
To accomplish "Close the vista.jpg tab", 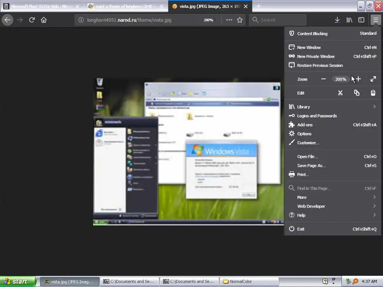I will pos(246,6).
